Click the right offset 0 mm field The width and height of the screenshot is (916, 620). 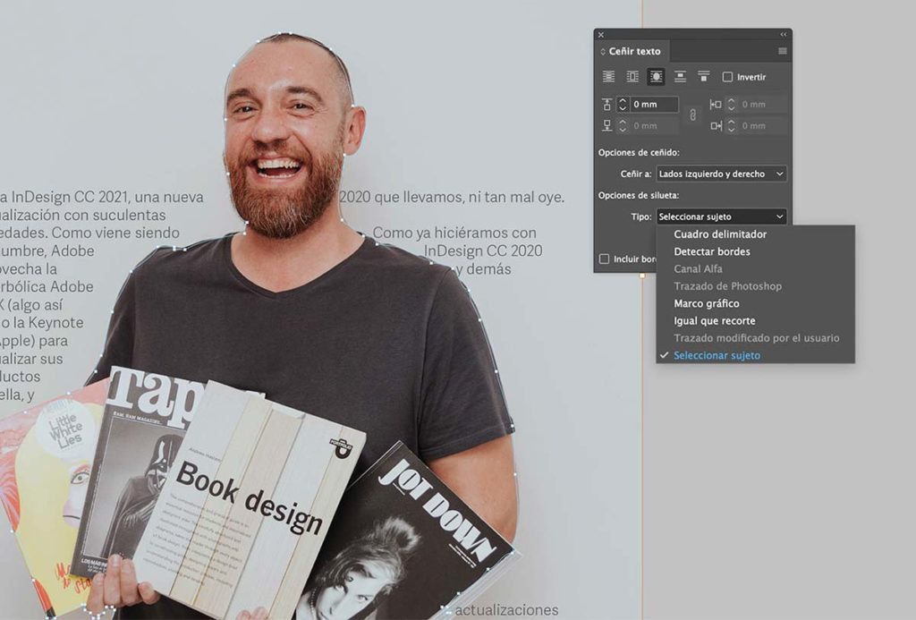point(762,125)
